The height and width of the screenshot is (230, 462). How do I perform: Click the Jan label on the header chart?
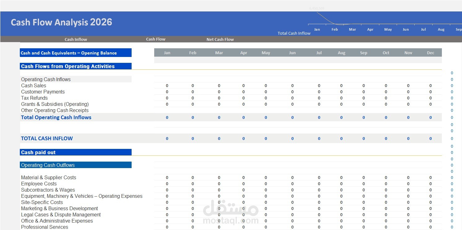(317, 29)
